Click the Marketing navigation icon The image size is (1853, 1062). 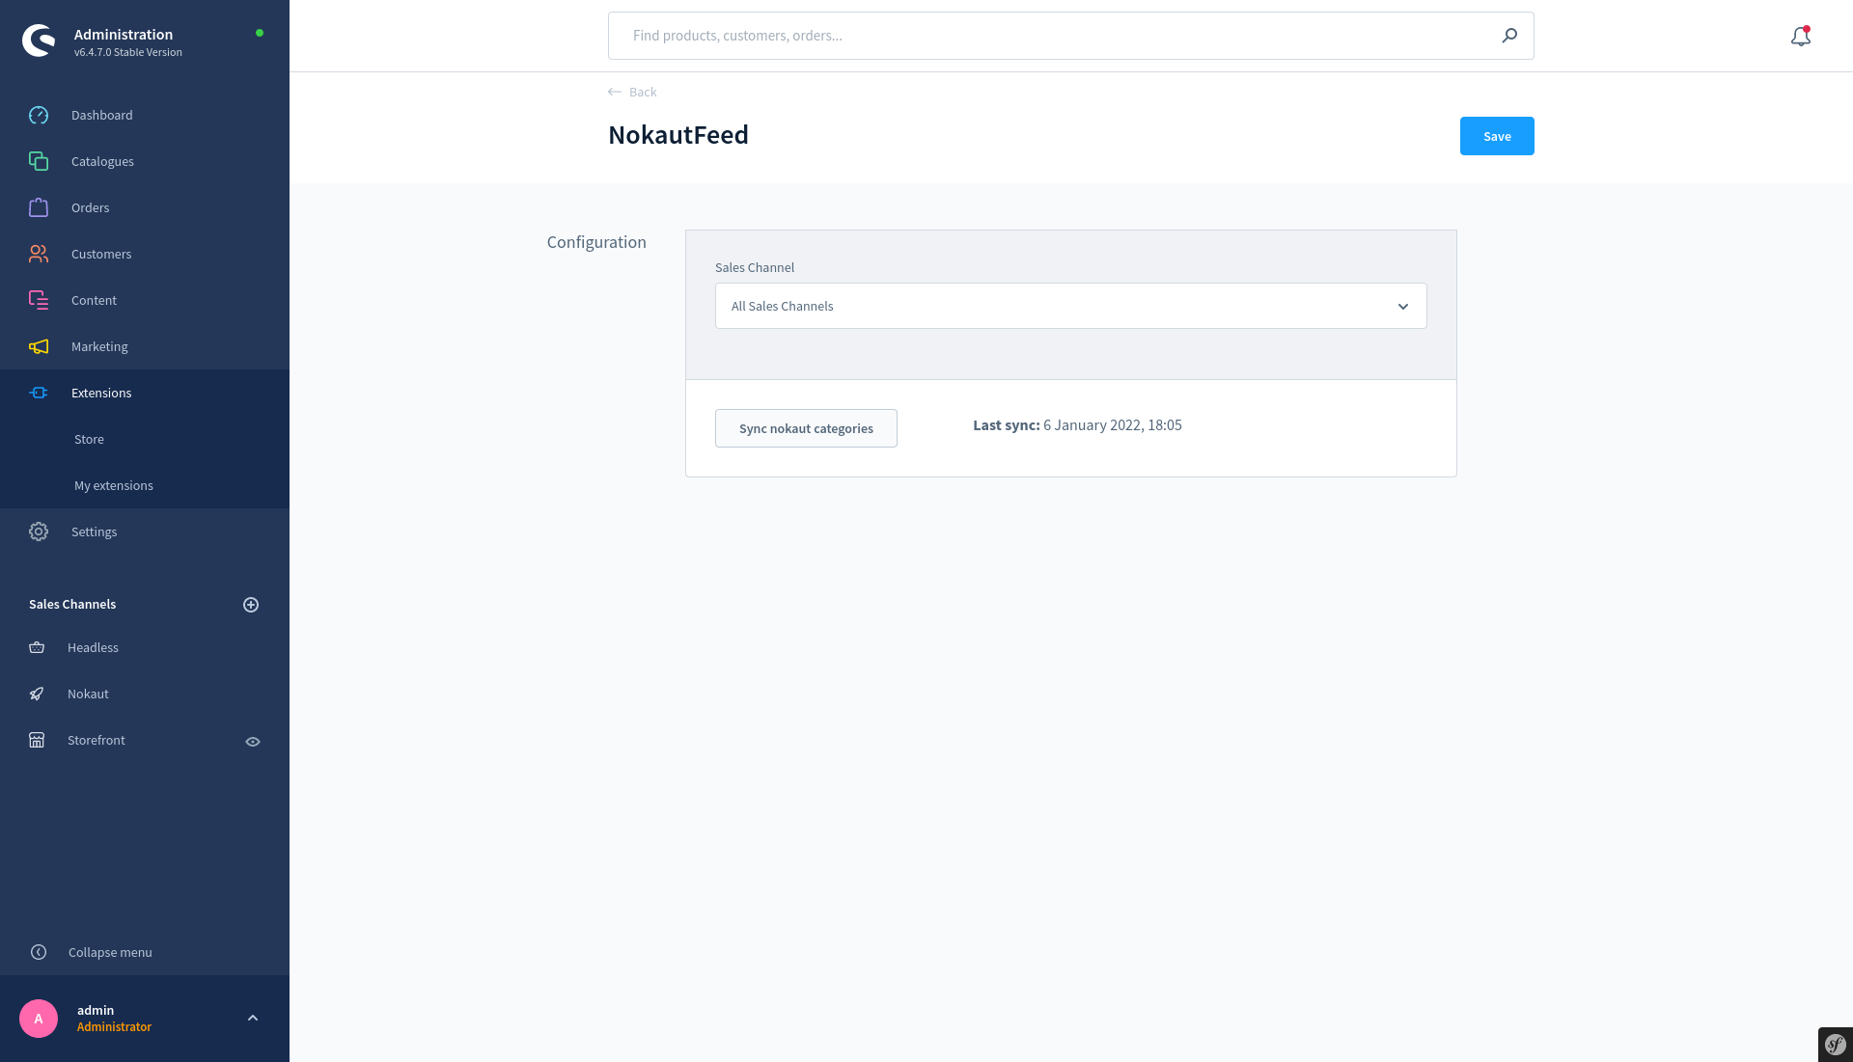(39, 346)
